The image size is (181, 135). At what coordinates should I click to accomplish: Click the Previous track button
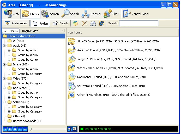pyautogui.click(x=20, y=129)
